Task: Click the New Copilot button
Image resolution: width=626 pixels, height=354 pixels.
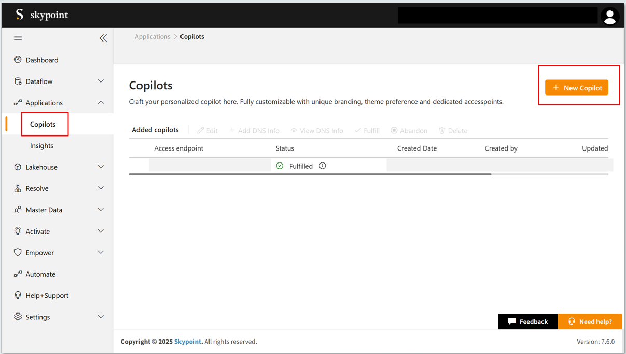Action: (577, 88)
